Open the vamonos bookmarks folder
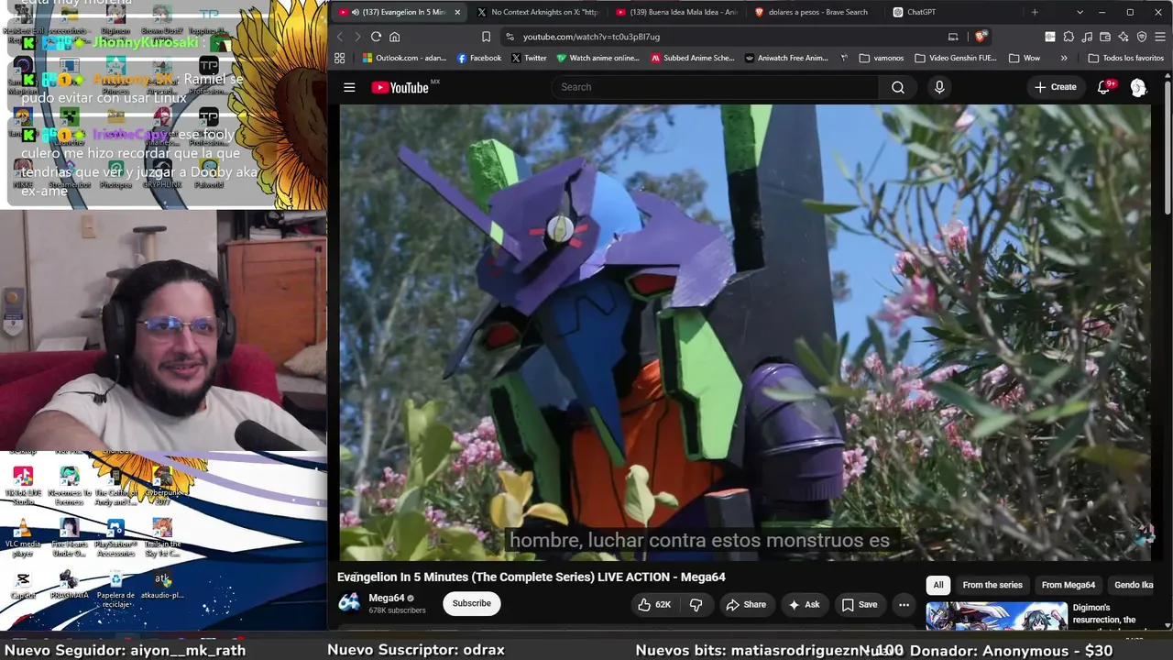 pos(881,58)
